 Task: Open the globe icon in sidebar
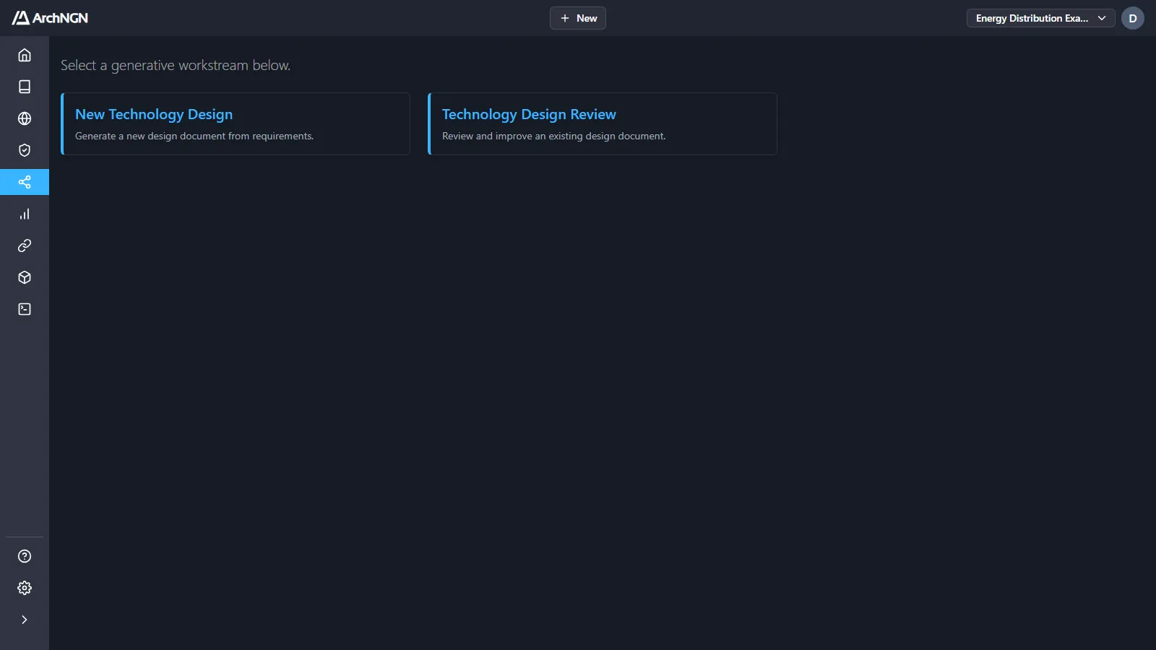[25, 118]
